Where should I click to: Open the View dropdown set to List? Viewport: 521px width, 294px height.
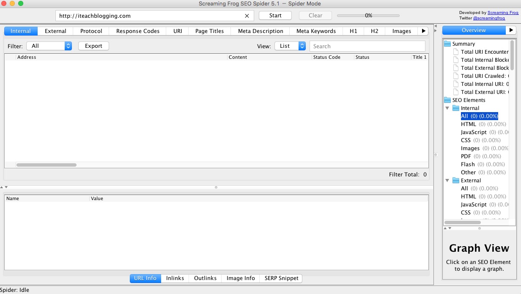click(x=290, y=46)
